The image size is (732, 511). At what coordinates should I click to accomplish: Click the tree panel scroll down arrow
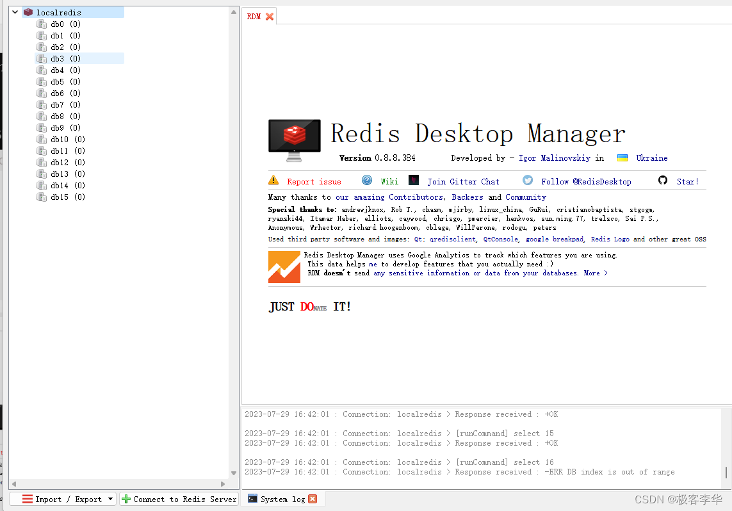tap(234, 473)
